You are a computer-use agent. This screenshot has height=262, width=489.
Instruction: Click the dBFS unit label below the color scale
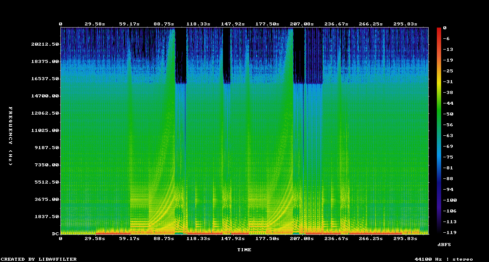[444, 244]
